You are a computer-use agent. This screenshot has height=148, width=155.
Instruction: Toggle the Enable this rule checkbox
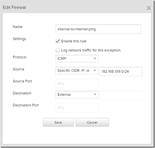click(x=58, y=41)
